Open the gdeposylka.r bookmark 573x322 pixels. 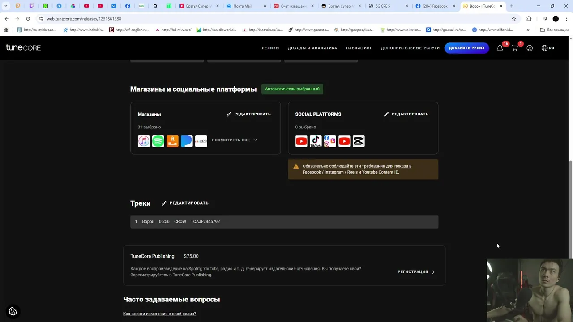[x=353, y=30]
